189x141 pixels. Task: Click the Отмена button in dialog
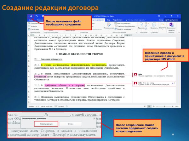click(x=71, y=124)
